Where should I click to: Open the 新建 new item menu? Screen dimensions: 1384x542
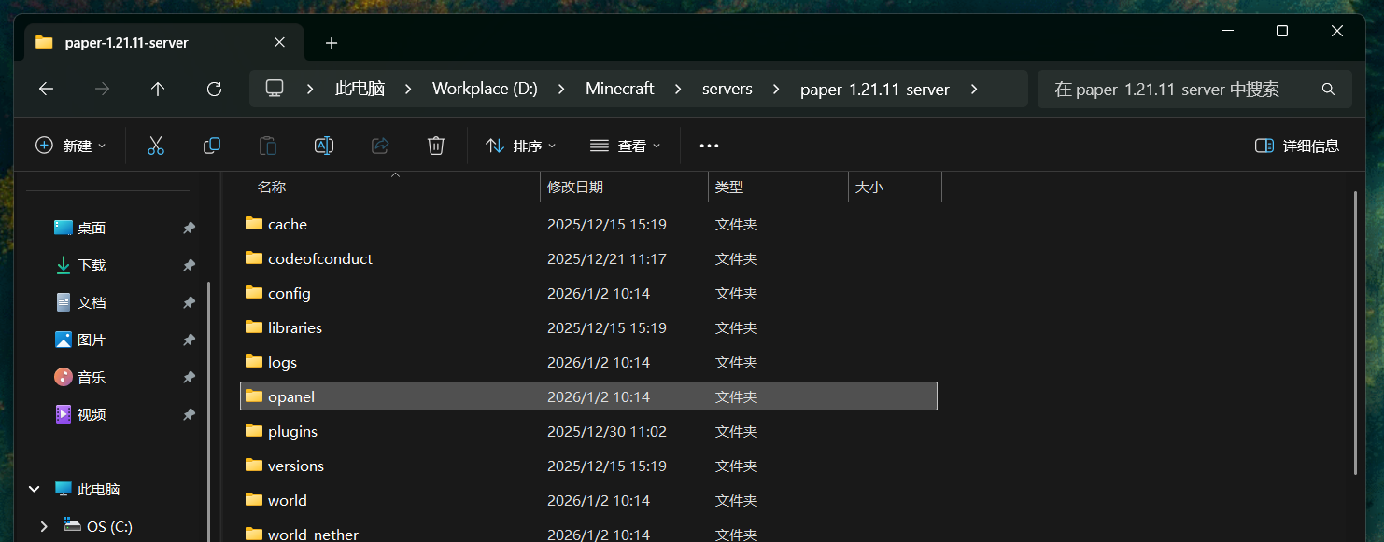pos(70,146)
